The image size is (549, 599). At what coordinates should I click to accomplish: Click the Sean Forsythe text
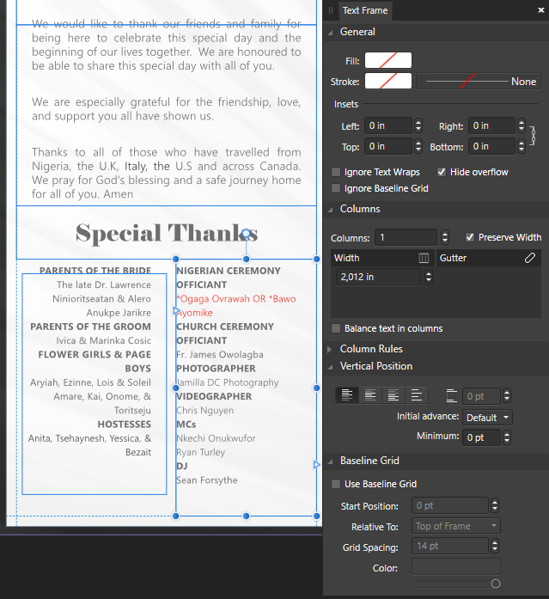pos(207,480)
